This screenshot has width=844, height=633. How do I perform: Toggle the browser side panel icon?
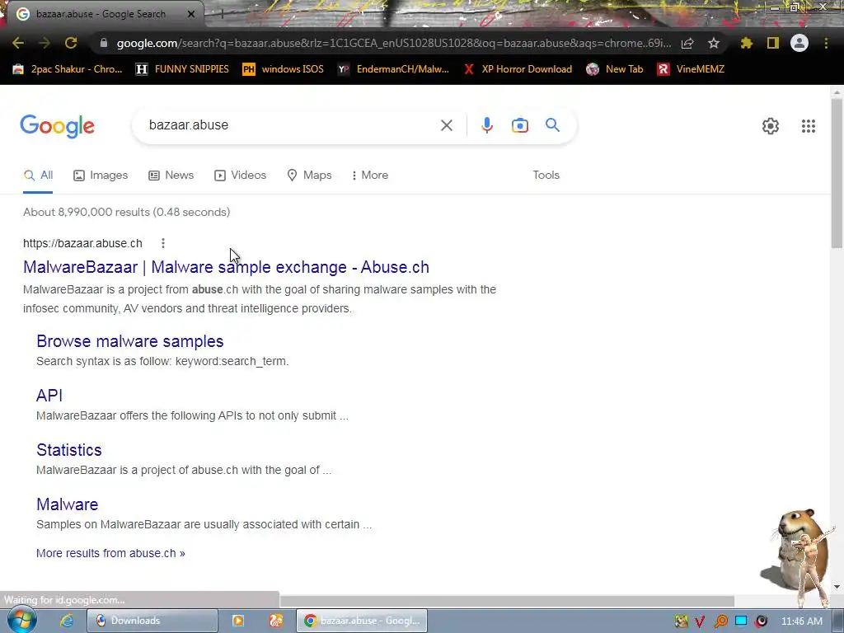tap(773, 43)
